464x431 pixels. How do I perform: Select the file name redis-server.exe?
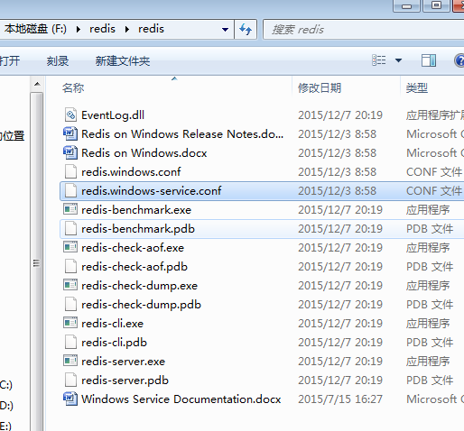coord(124,362)
